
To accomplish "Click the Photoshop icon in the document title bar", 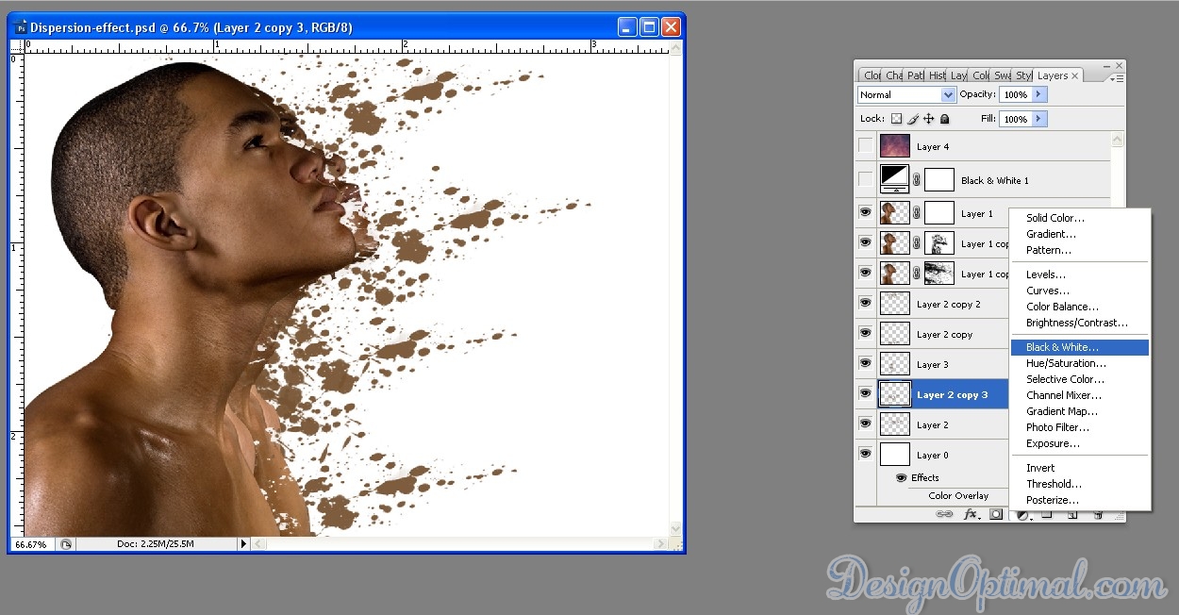I will pyautogui.click(x=20, y=27).
